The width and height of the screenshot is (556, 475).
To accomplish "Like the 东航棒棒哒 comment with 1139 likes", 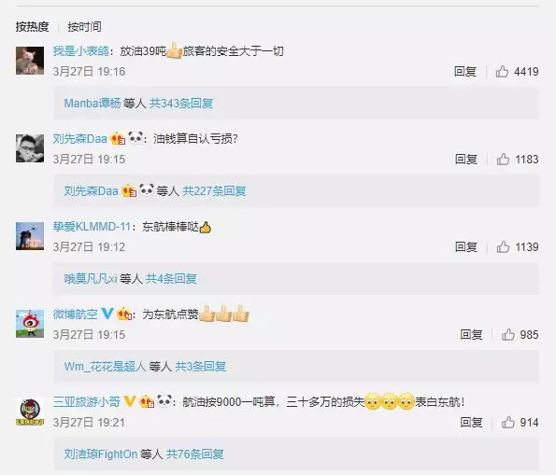I will click(x=503, y=247).
